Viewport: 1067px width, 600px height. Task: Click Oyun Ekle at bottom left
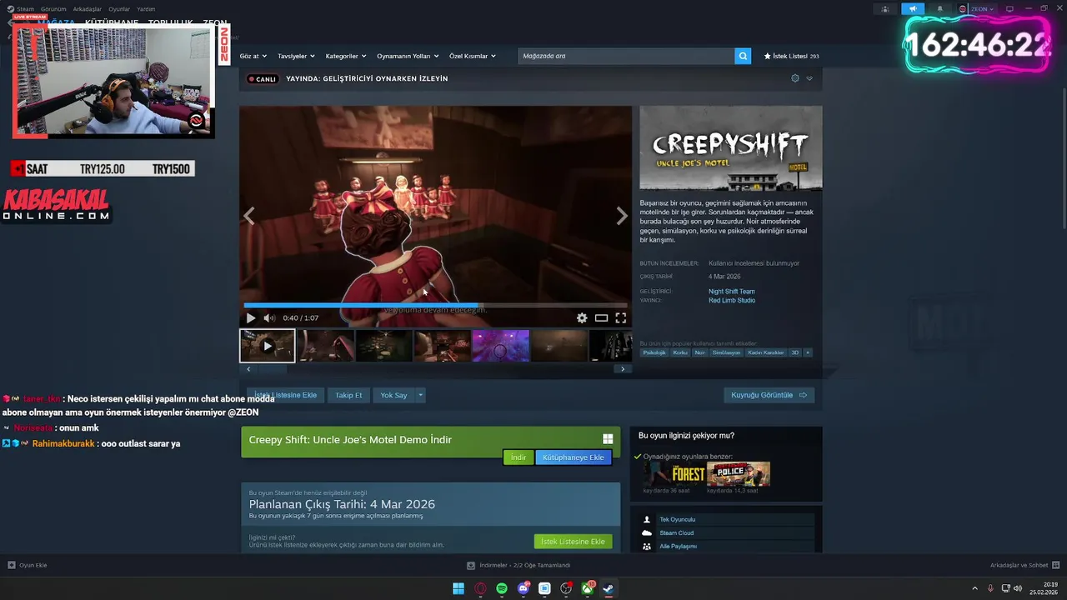coord(28,565)
